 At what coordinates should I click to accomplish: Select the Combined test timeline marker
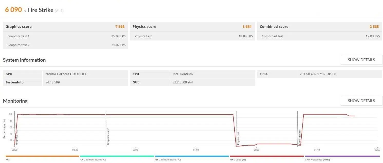300,137
